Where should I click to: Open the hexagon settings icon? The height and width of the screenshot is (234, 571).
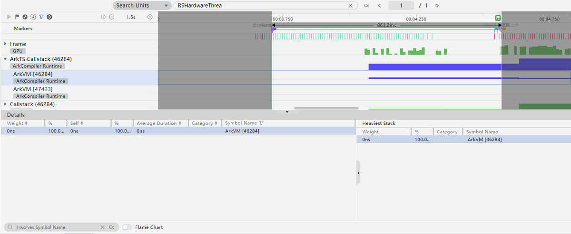point(49,17)
